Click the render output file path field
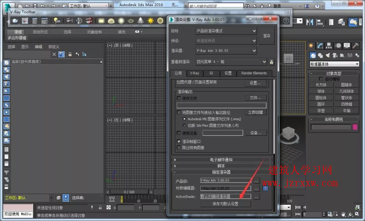 pos(221,105)
